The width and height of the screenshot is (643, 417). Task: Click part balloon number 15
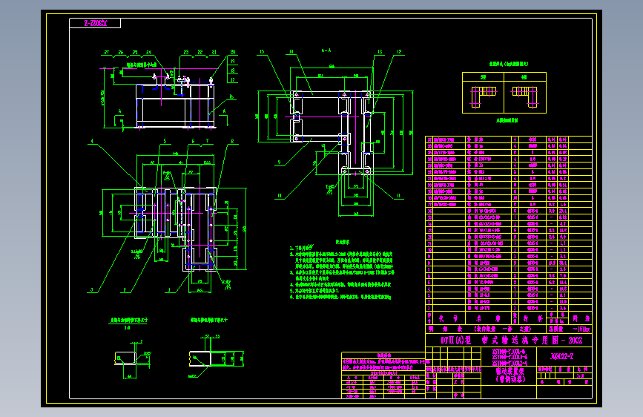click(262, 52)
